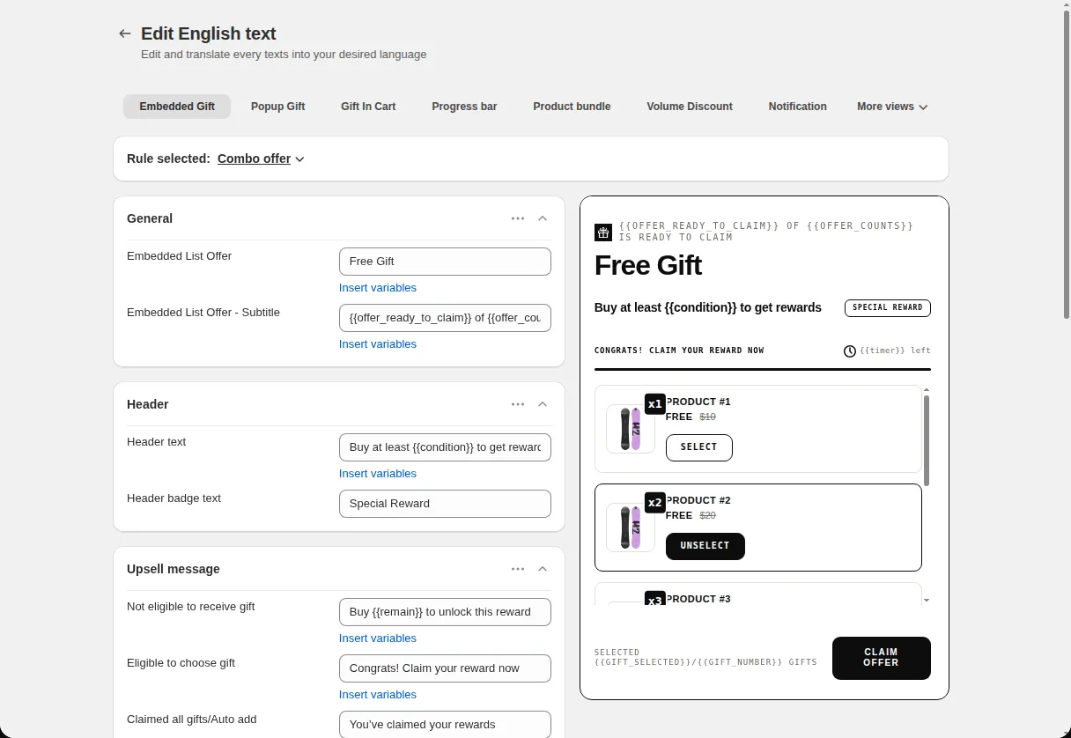Screen dimensions: 1071x738
Task: Switch to the Notification tab
Action: click(797, 107)
